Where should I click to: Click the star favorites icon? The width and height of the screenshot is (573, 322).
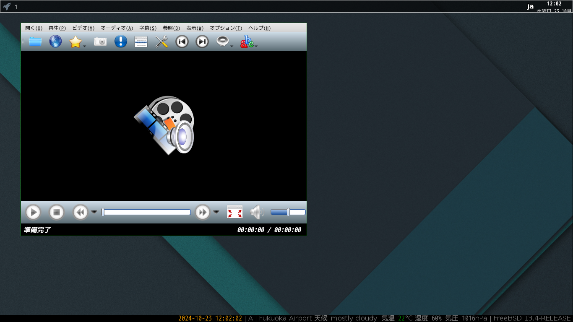click(75, 42)
